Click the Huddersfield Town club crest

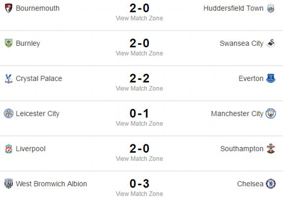[271, 8]
